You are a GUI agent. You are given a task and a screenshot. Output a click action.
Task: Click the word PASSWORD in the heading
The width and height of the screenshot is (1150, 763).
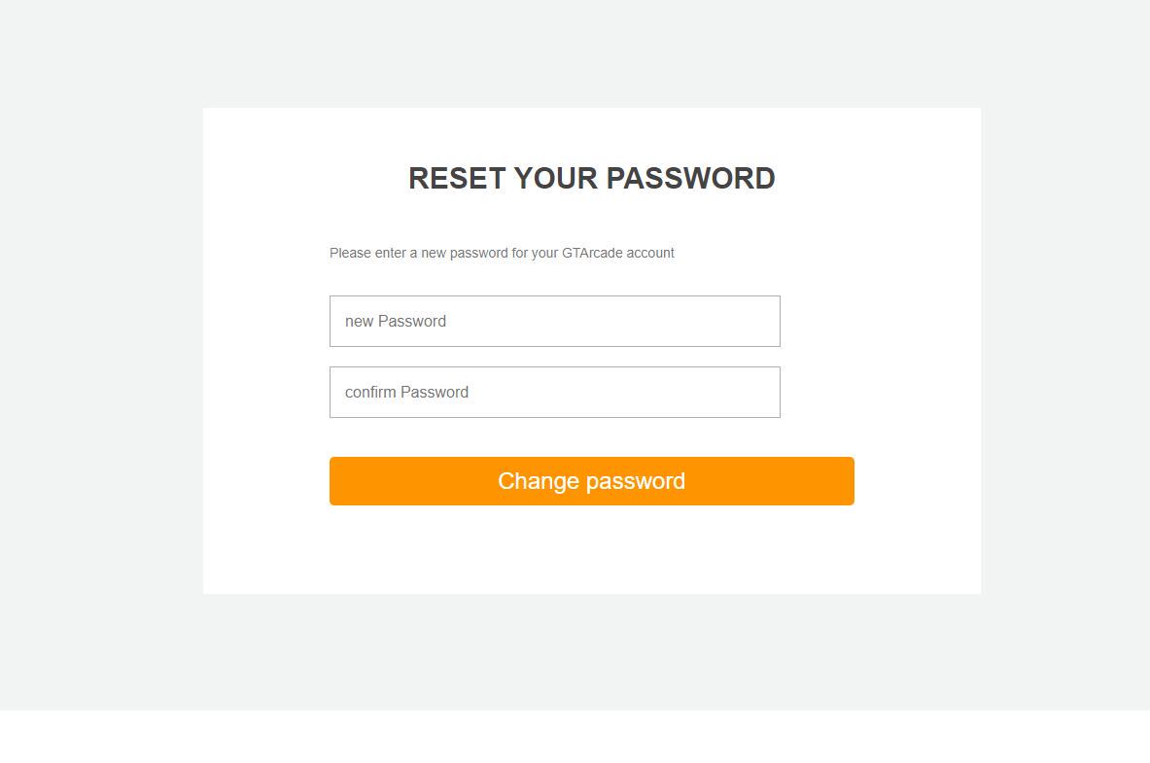coord(691,178)
